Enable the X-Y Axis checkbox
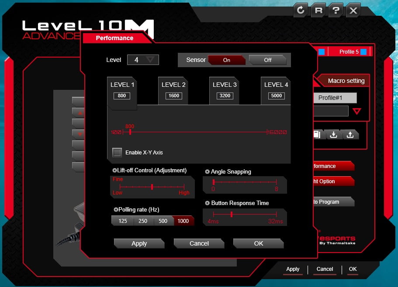Image resolution: width=398 pixels, height=287 pixels. 117,153
